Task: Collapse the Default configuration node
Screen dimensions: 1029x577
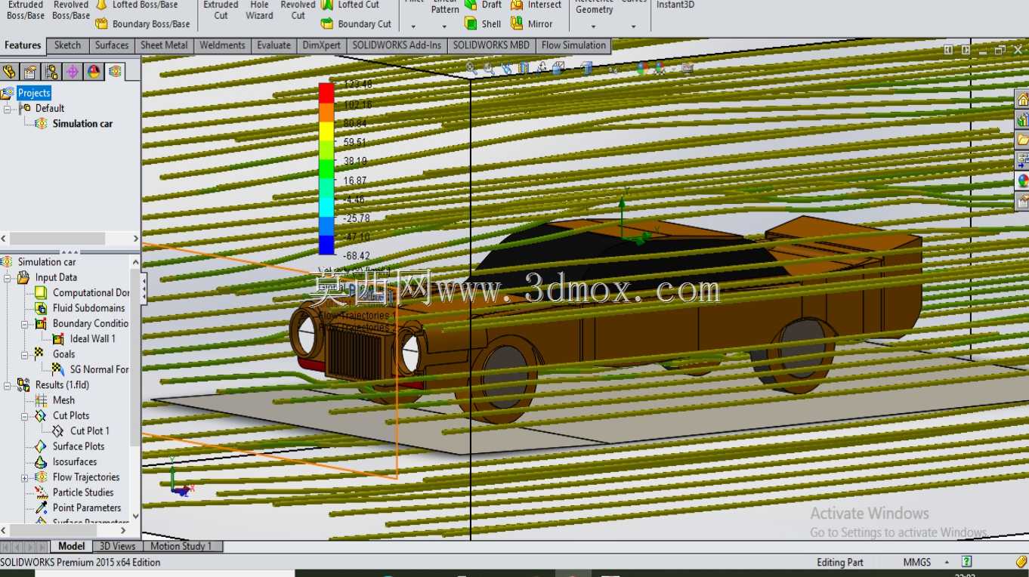Action: tap(8, 109)
